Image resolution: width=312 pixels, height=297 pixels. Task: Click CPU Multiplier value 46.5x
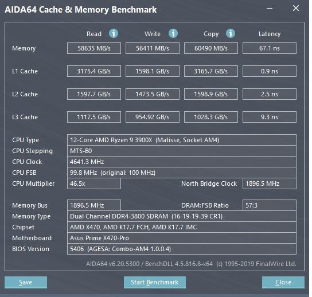click(x=94, y=183)
